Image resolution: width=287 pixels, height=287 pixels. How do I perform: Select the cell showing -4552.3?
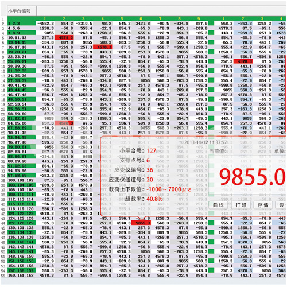(45, 24)
